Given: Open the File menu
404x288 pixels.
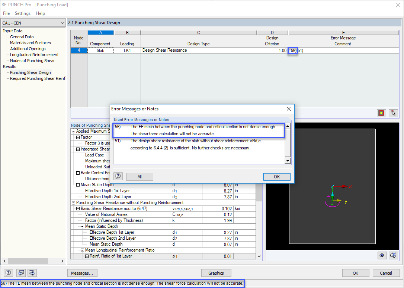Looking at the screenshot, I should (6, 13).
